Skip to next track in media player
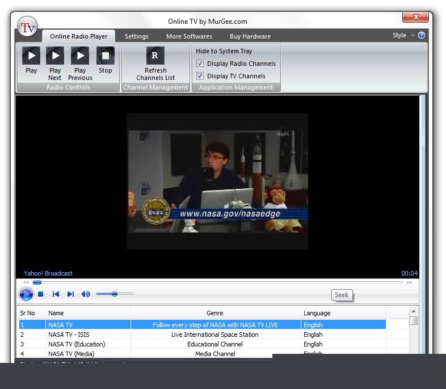Screen dimensions: 446x389 70,294
